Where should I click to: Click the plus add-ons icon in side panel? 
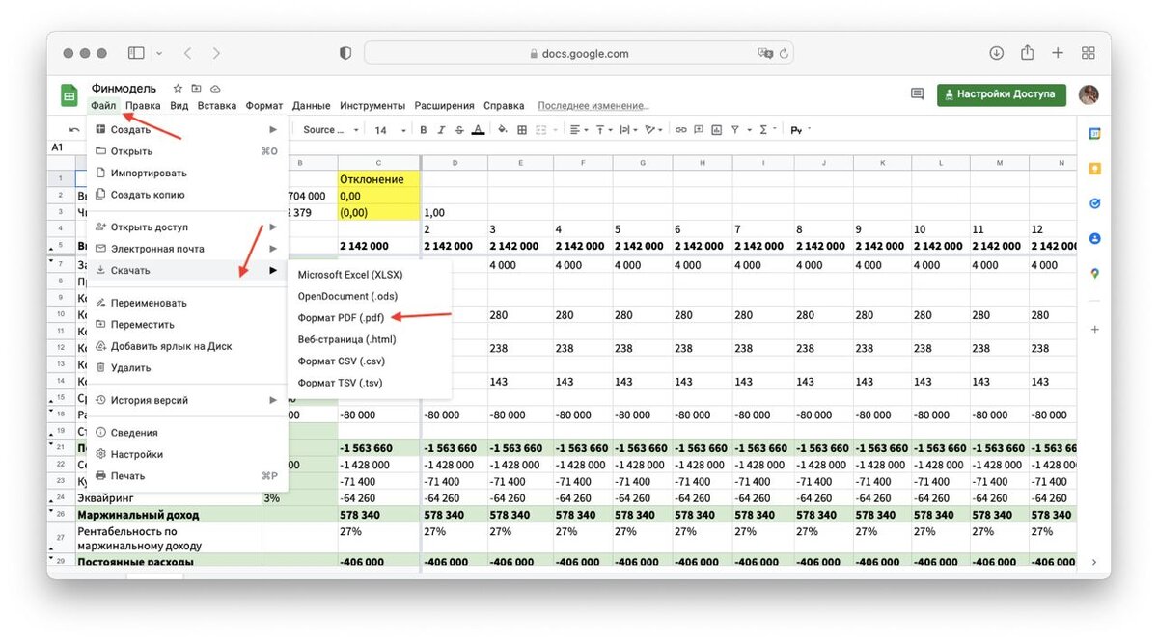tap(1094, 330)
